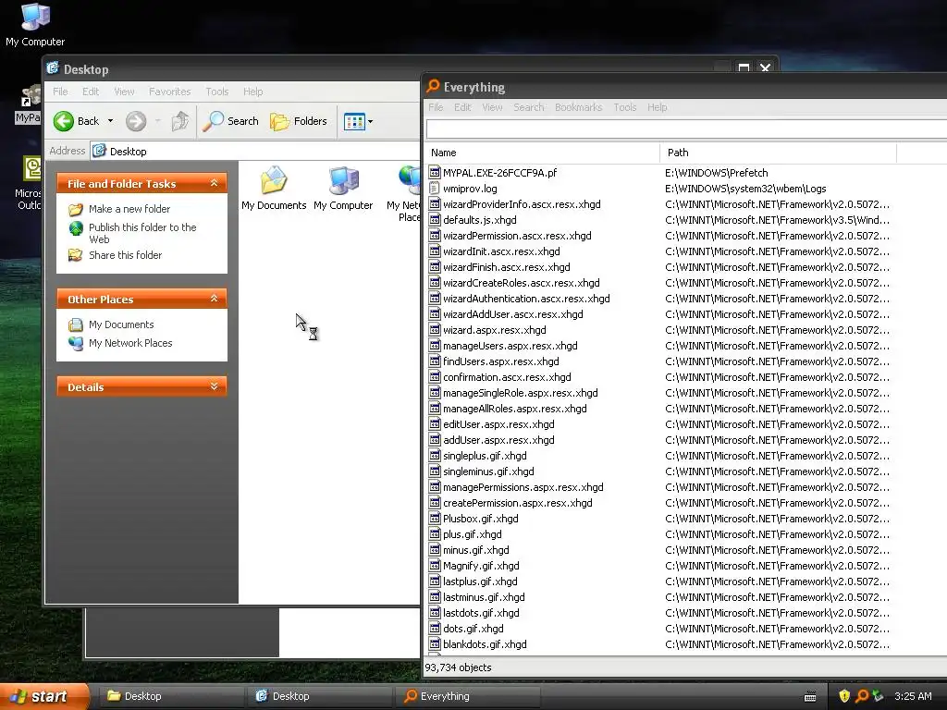
Task: Open Search in the Desktop toolbar
Action: (230, 121)
